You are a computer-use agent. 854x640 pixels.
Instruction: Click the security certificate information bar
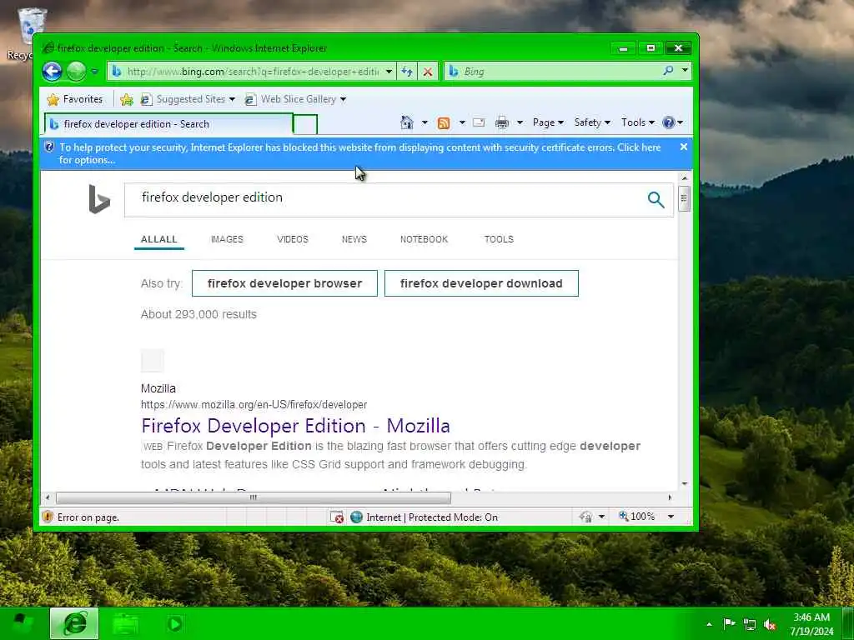tap(359, 153)
